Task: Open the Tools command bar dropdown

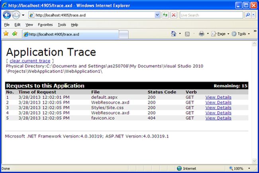Action: (241, 34)
